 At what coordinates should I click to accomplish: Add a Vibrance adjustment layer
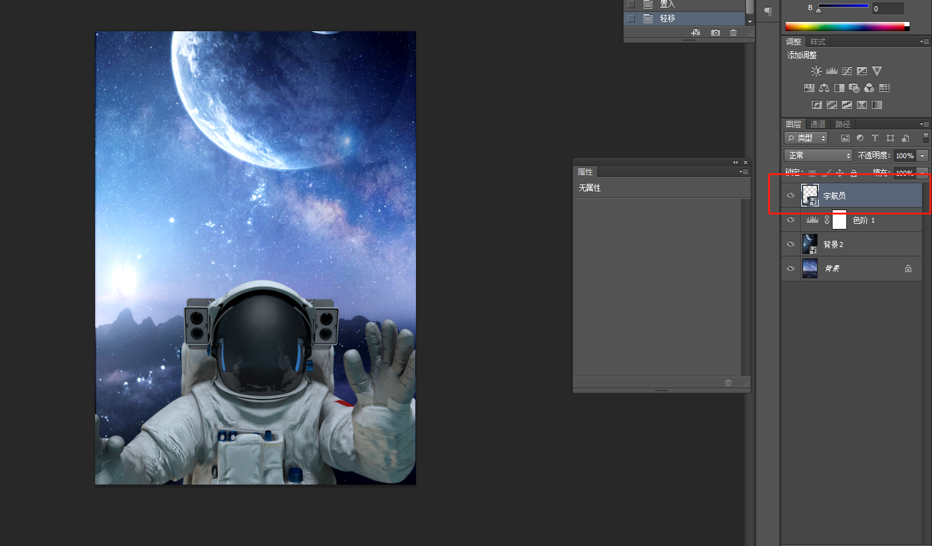click(x=877, y=71)
